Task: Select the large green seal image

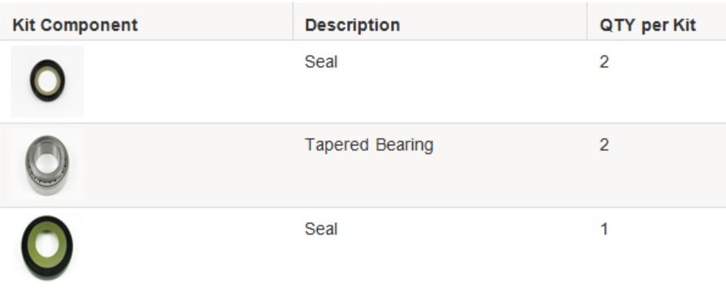Action: (x=47, y=247)
